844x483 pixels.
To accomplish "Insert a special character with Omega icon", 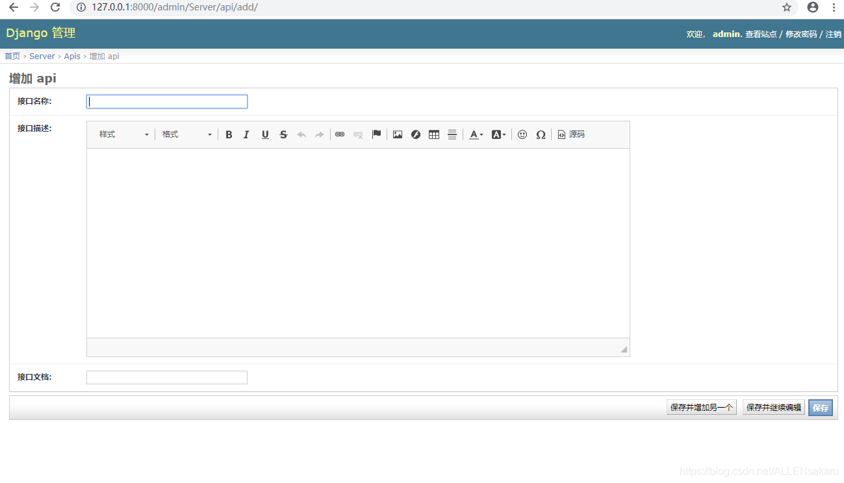I will 541,134.
